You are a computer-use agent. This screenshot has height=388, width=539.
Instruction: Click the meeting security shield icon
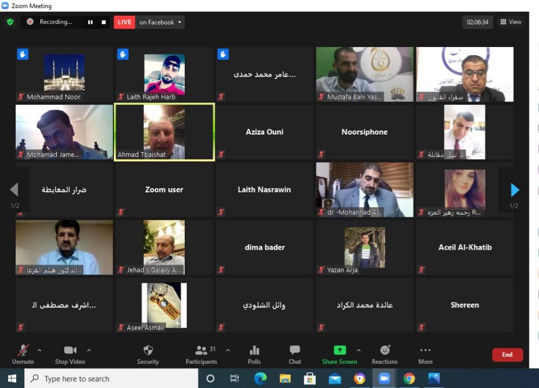[x=10, y=22]
